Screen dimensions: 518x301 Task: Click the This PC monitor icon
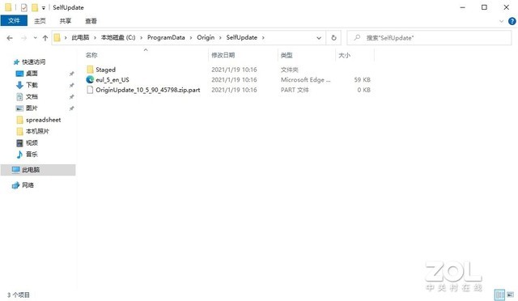pyautogui.click(x=16, y=170)
